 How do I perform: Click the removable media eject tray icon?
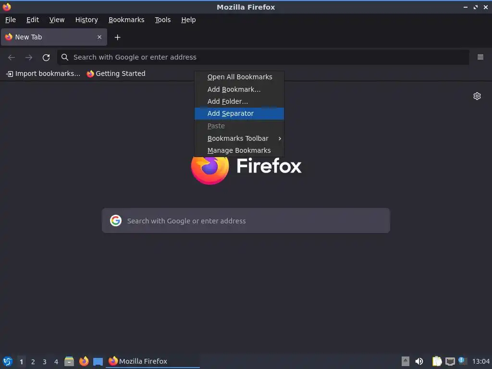click(x=406, y=361)
